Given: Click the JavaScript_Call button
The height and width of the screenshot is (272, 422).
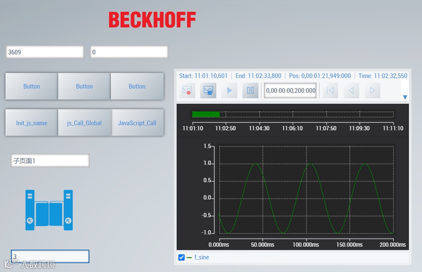Looking at the screenshot, I should pyautogui.click(x=137, y=123).
